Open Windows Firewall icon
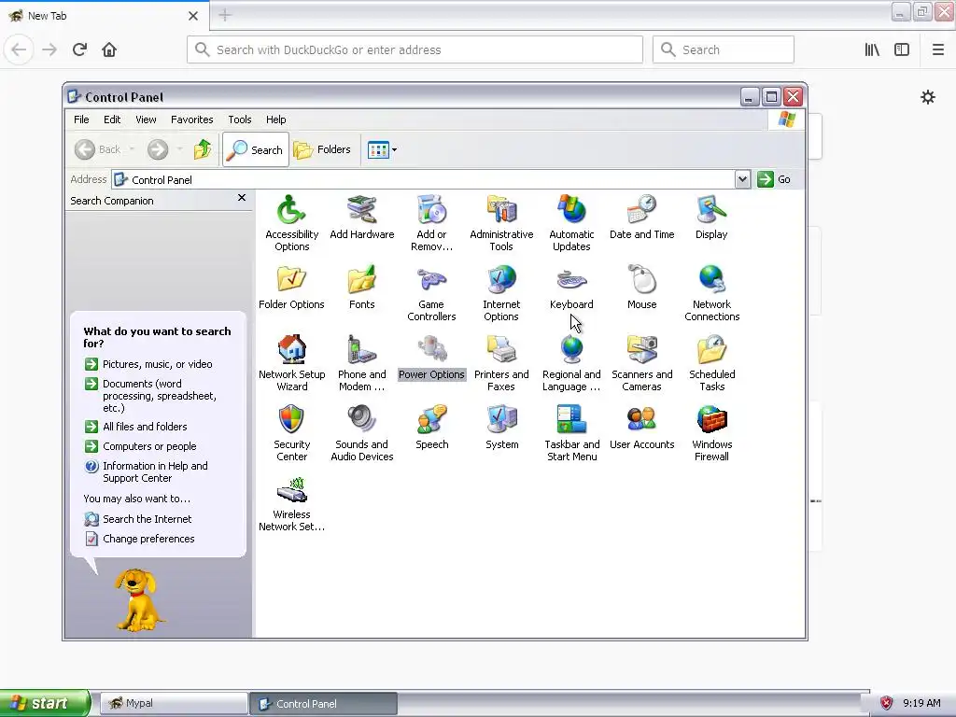Screen dimensions: 956x717 tap(711, 433)
